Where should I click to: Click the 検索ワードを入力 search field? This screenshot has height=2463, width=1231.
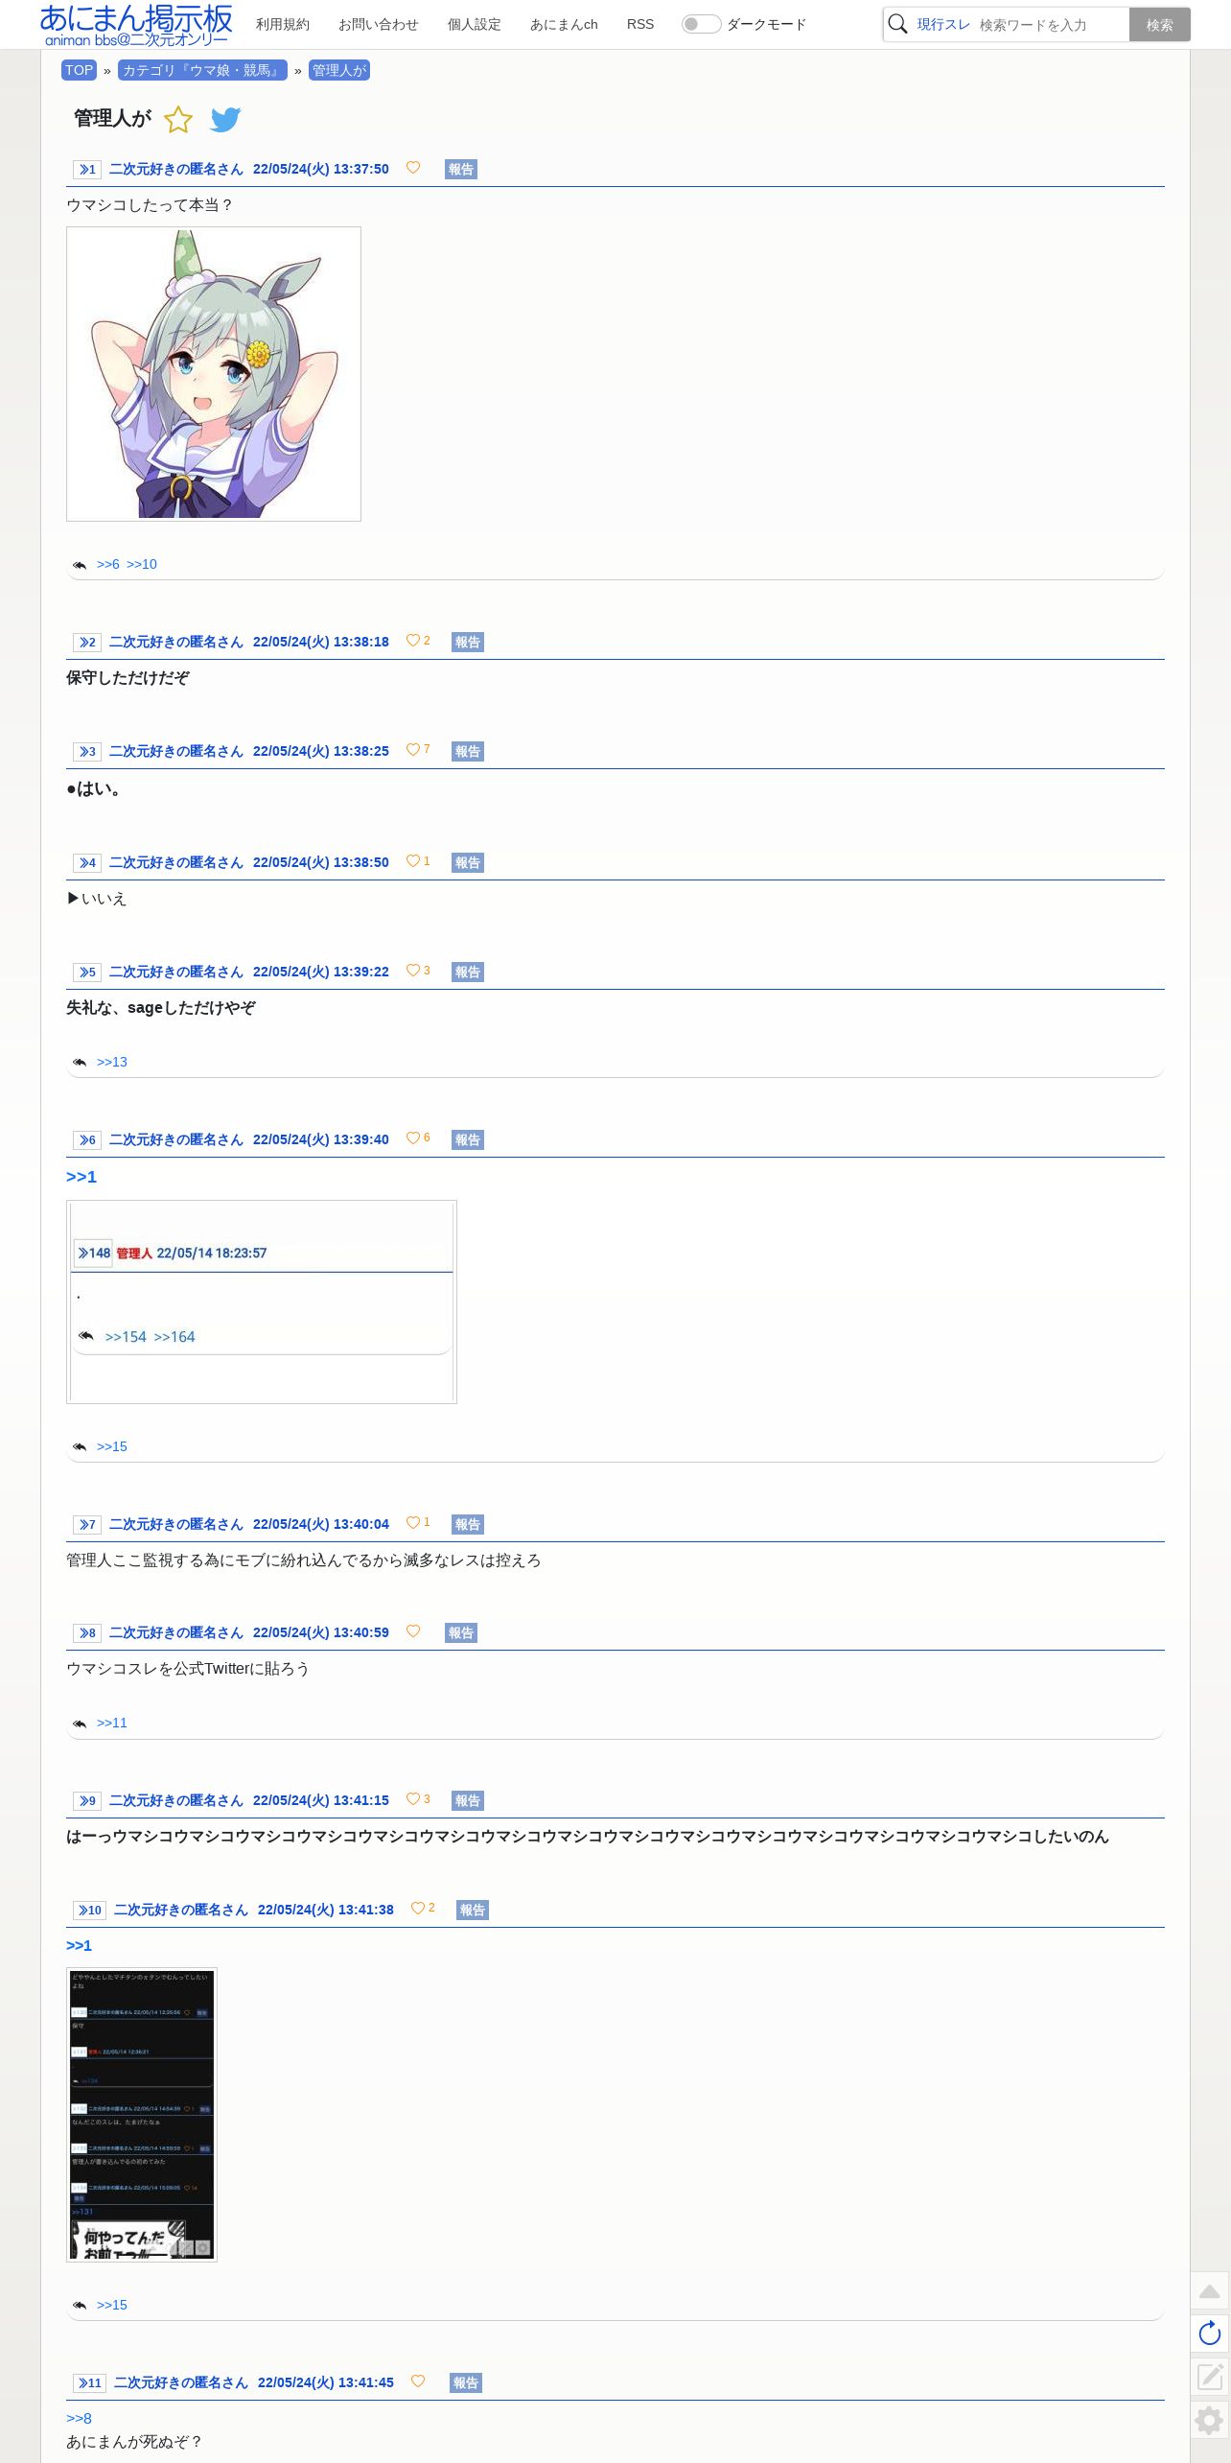(x=1051, y=25)
